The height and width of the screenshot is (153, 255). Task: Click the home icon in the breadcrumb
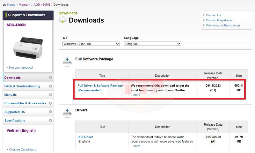(4, 5)
